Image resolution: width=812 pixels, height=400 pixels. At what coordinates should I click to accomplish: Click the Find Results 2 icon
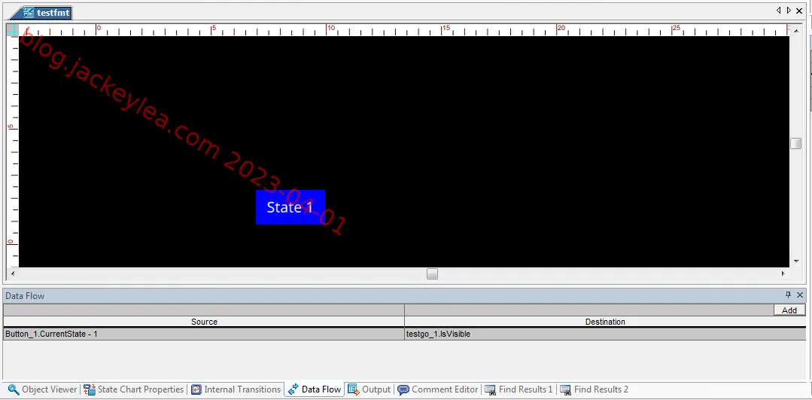click(565, 389)
